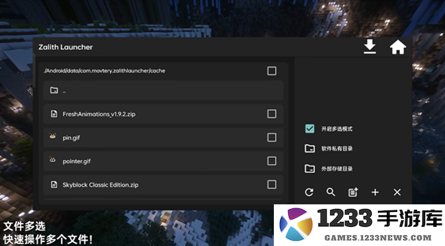This screenshot has height=246, width=445.
Task: Click the paste/add file clipboard icon
Action: point(353,192)
